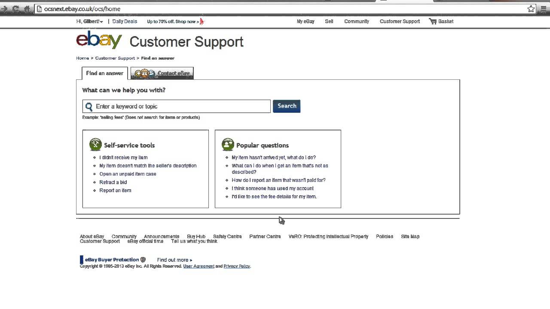This screenshot has width=550, height=309.
Task: Open I think someone has used my account
Action: pyautogui.click(x=272, y=188)
